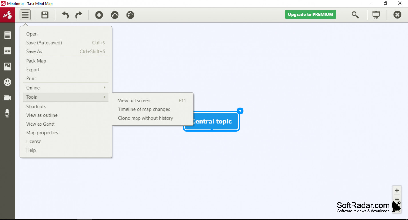
Task: Click the Mindomo logo icon
Action: 7,15
